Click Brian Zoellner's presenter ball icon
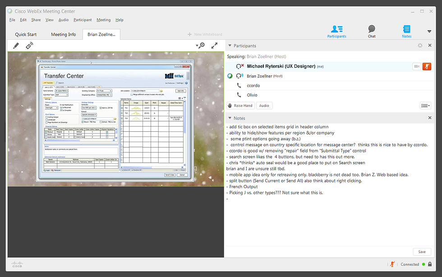The image size is (442, 277). pyautogui.click(x=230, y=76)
